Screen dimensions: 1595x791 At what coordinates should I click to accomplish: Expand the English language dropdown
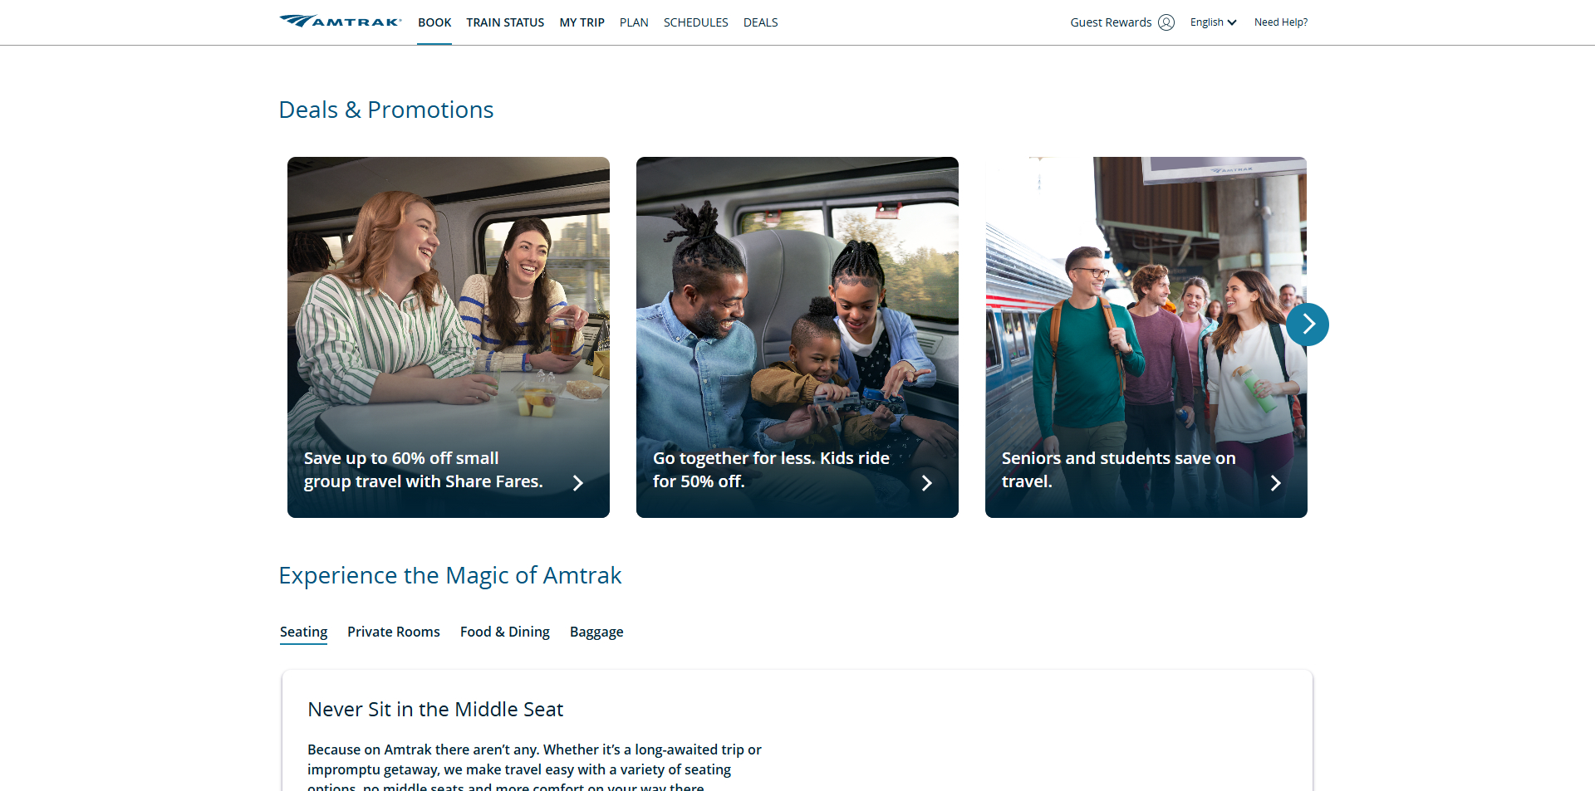pyautogui.click(x=1213, y=22)
